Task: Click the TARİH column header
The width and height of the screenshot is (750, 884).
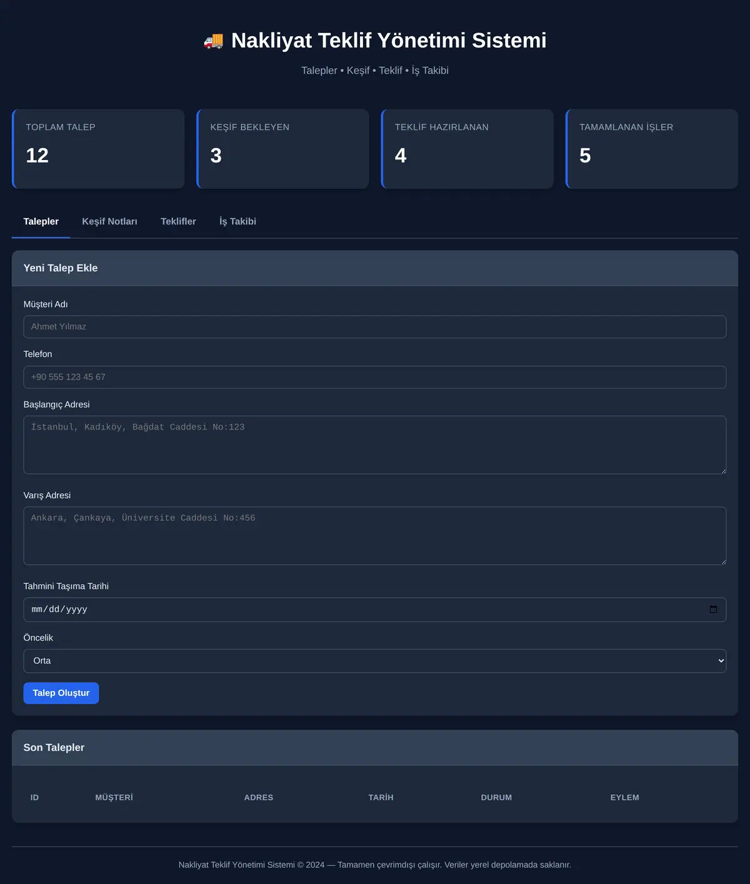Action: coord(381,797)
